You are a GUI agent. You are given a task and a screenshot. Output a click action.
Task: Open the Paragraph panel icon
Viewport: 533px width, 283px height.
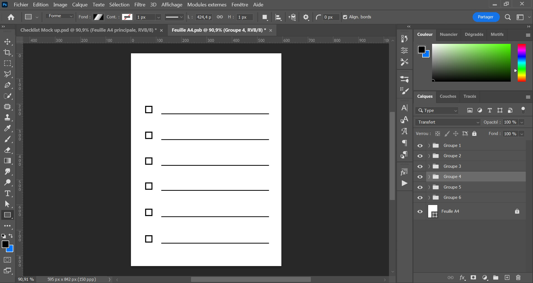(405, 143)
